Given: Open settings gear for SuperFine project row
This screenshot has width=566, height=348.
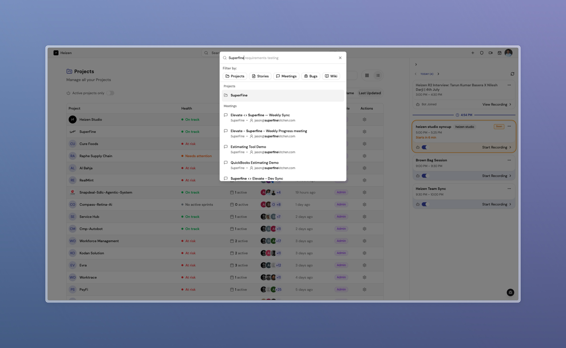Looking at the screenshot, I should 364,132.
